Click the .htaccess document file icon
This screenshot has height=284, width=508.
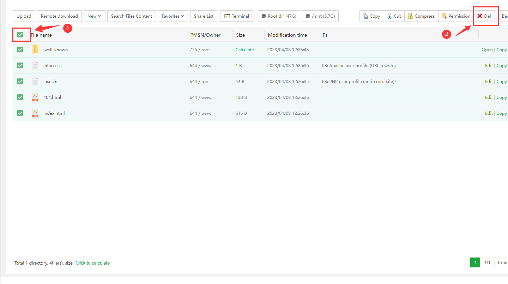point(35,66)
